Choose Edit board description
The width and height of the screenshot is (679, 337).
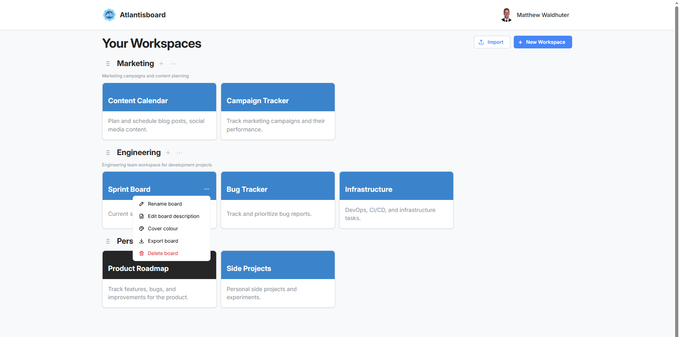[172, 216]
